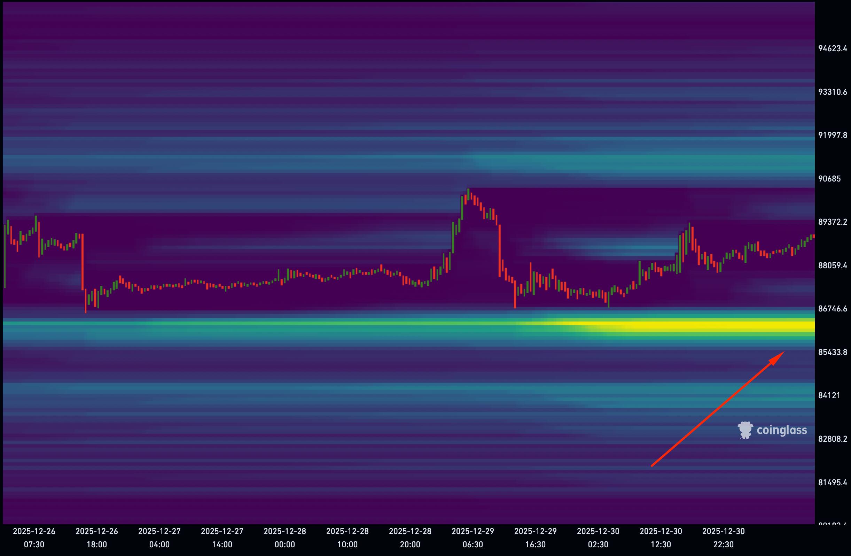
Task: Click the 2025-12-26 07:30 time label
Action: pos(34,538)
